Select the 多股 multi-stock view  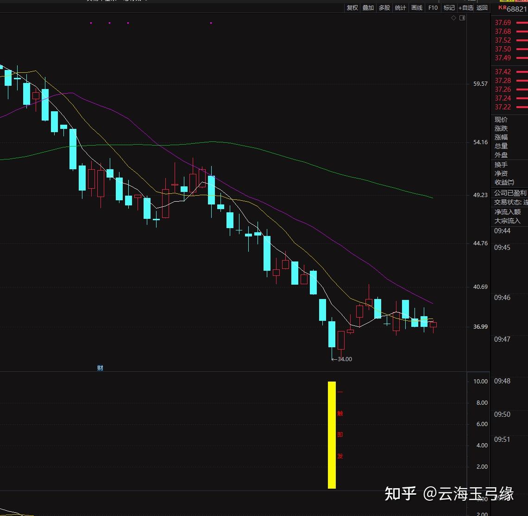[384, 8]
